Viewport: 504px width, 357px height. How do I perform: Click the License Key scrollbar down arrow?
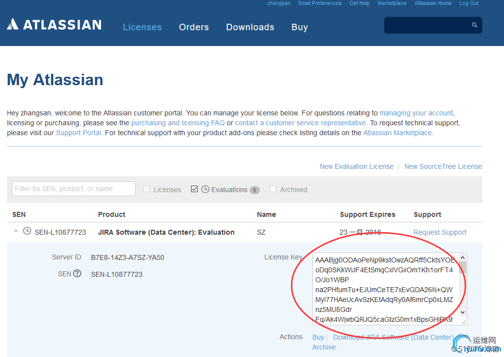(x=462, y=312)
